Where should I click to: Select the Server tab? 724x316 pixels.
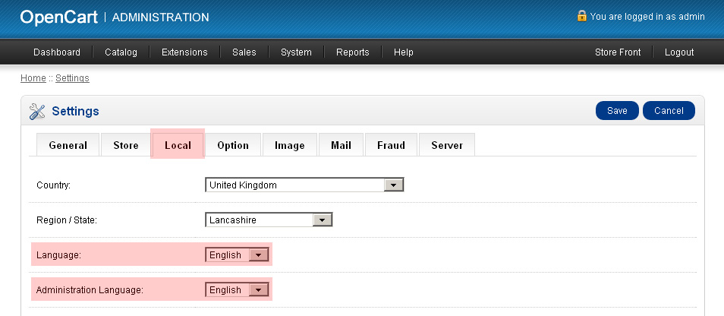[x=447, y=145]
